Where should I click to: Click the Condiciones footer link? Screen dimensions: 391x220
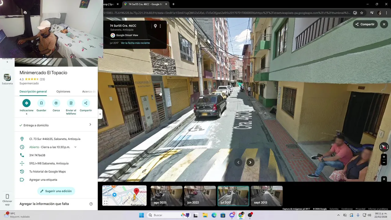pos(347,209)
